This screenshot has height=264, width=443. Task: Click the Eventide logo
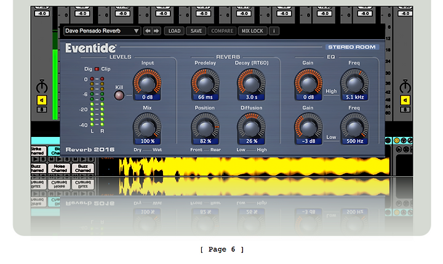[90, 48]
